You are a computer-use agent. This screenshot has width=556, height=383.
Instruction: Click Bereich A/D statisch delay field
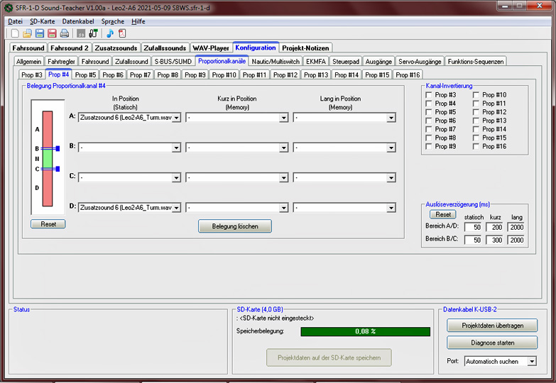coord(473,227)
